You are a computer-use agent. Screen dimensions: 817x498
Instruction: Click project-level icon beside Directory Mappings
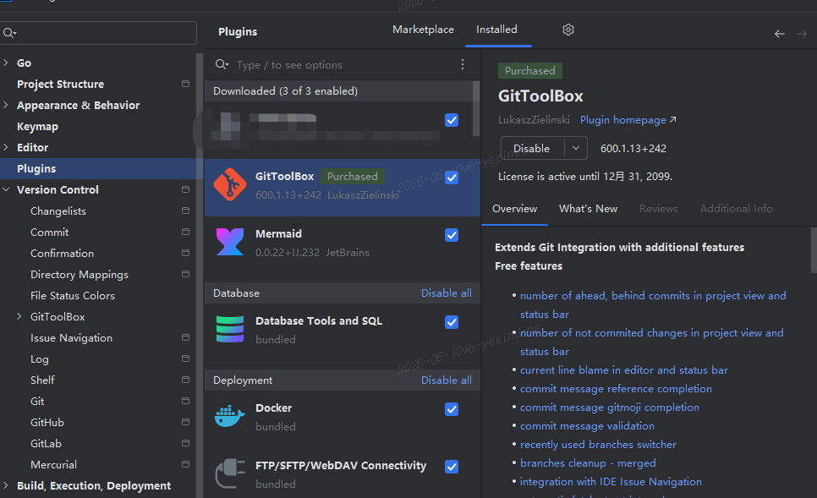coord(185,274)
